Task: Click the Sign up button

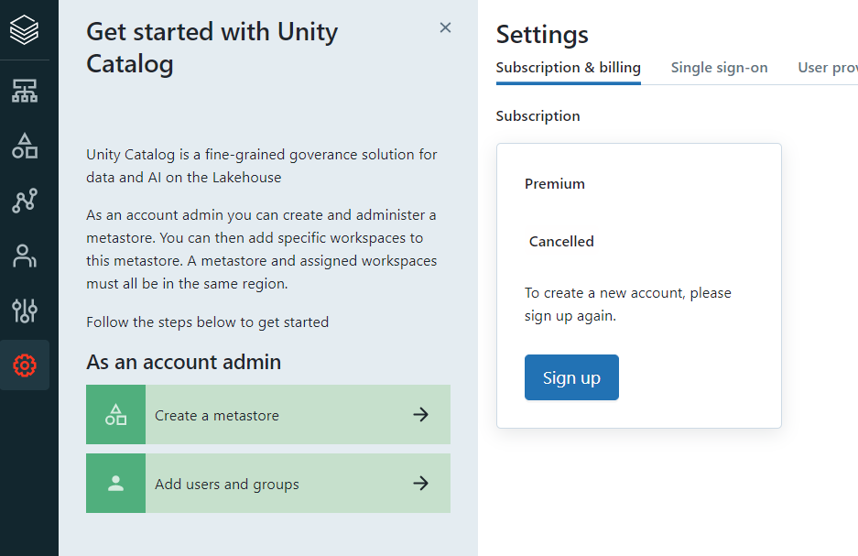Action: coord(571,377)
